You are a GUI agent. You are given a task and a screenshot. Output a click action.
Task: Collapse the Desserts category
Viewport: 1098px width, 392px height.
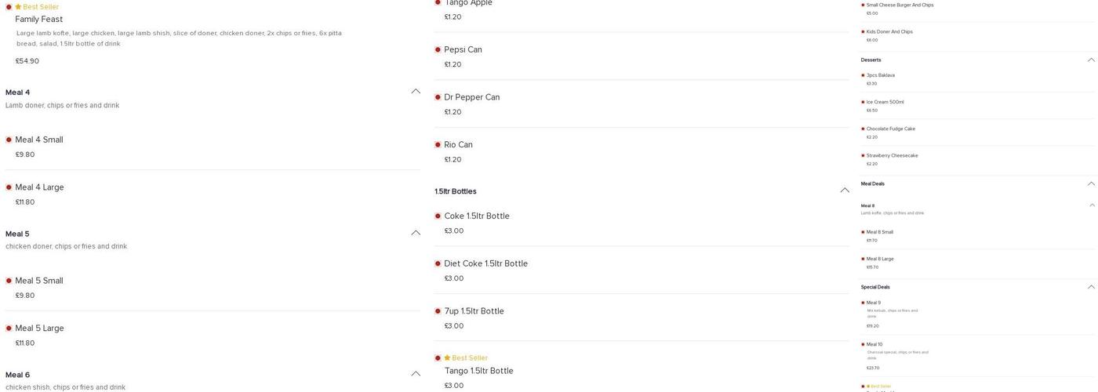[1091, 60]
